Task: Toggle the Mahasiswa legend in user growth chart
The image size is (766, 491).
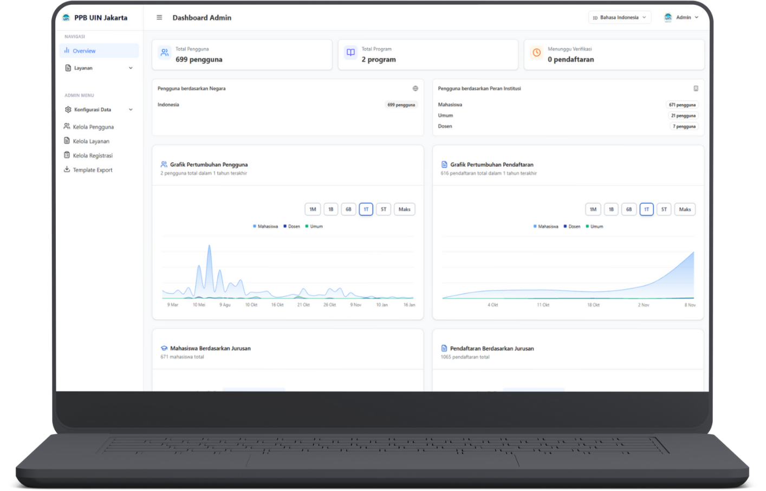Action: [x=265, y=226]
